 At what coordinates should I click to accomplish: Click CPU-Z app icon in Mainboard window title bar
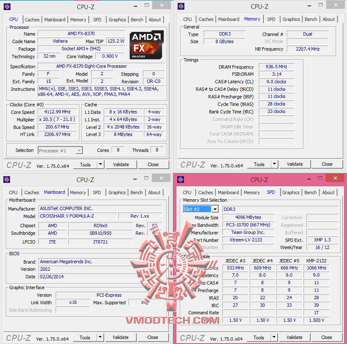click(x=7, y=180)
